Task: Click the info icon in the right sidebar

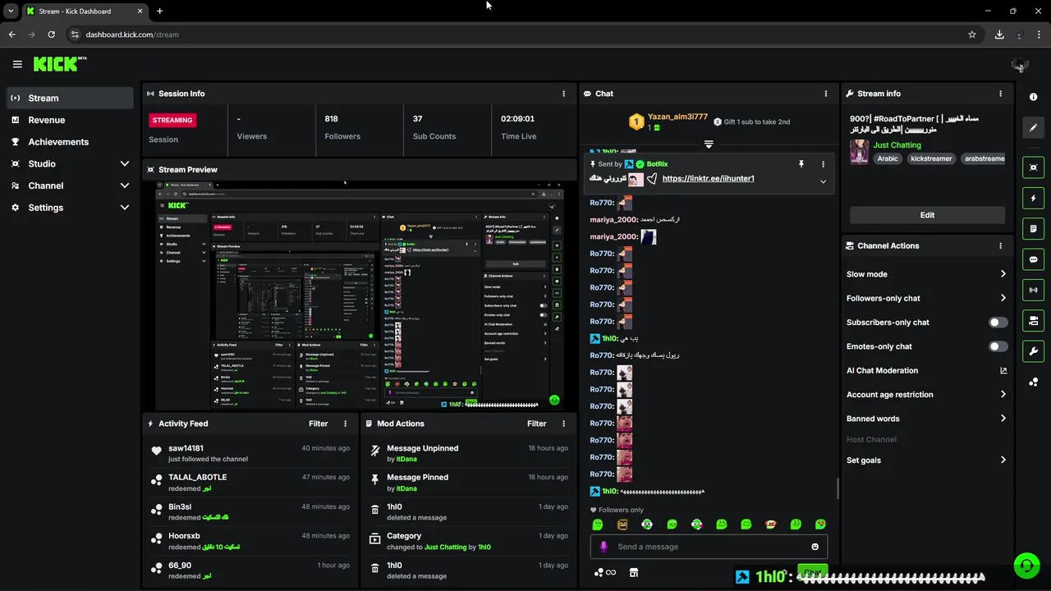Action: pos(1033,97)
